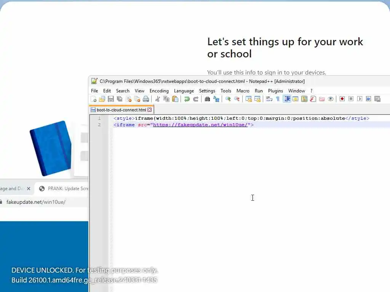Select the boot-to-cloud-connect.html tab
This screenshot has width=390, height=292.
point(121,110)
